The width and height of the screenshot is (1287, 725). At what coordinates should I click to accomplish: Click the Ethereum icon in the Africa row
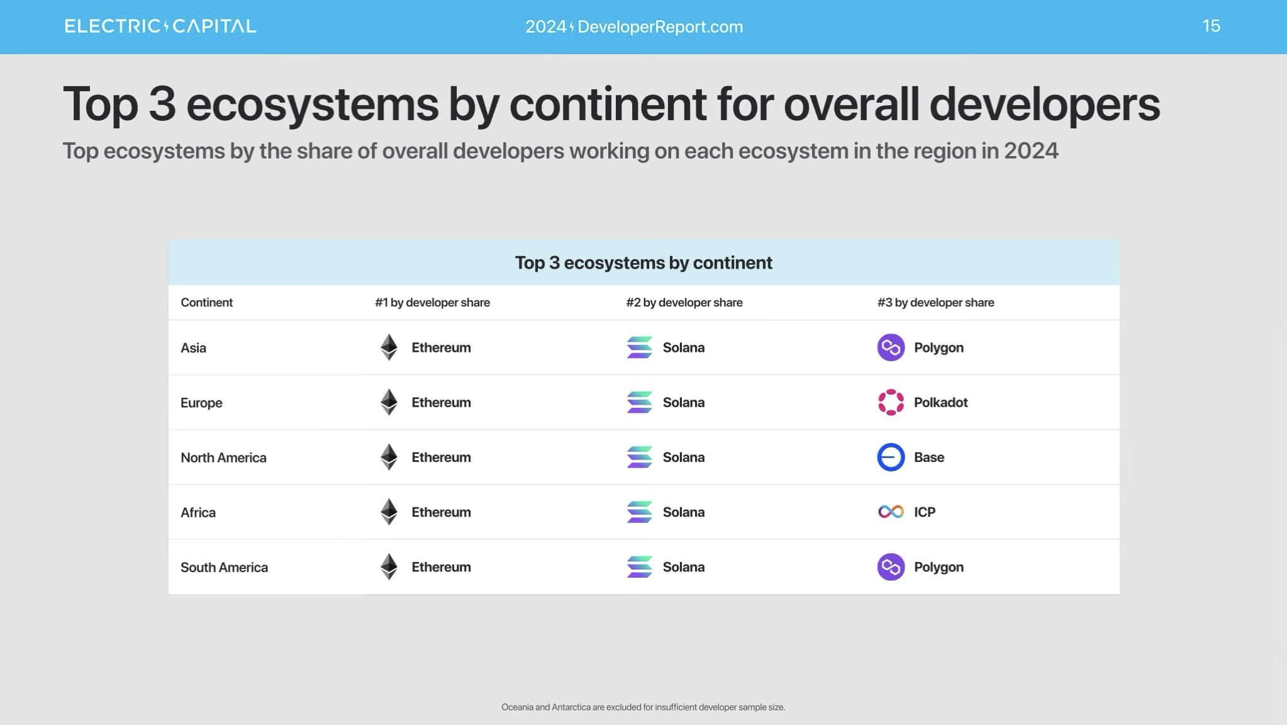tap(389, 512)
